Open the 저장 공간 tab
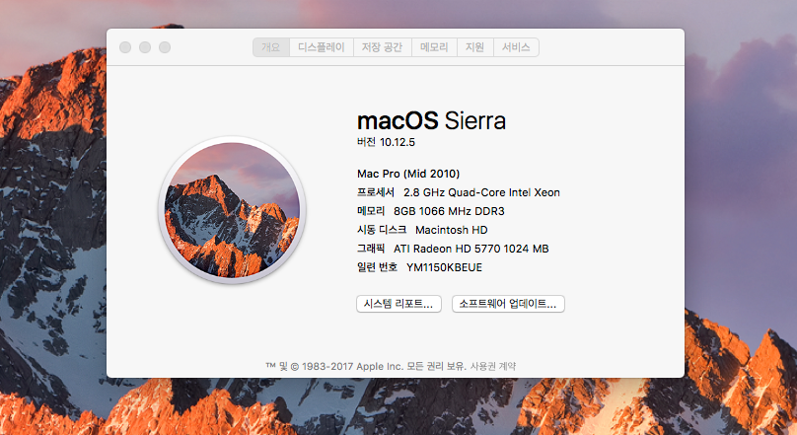The width and height of the screenshot is (797, 435). pos(383,47)
